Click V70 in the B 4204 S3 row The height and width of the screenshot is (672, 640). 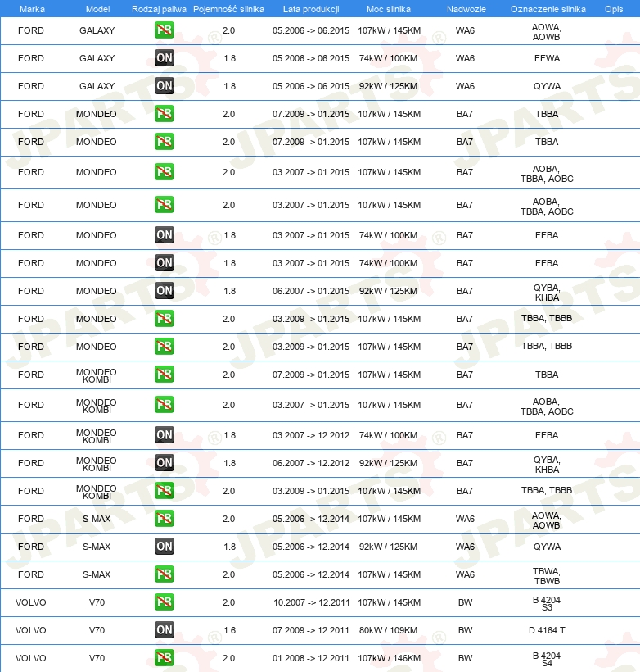tap(97, 602)
